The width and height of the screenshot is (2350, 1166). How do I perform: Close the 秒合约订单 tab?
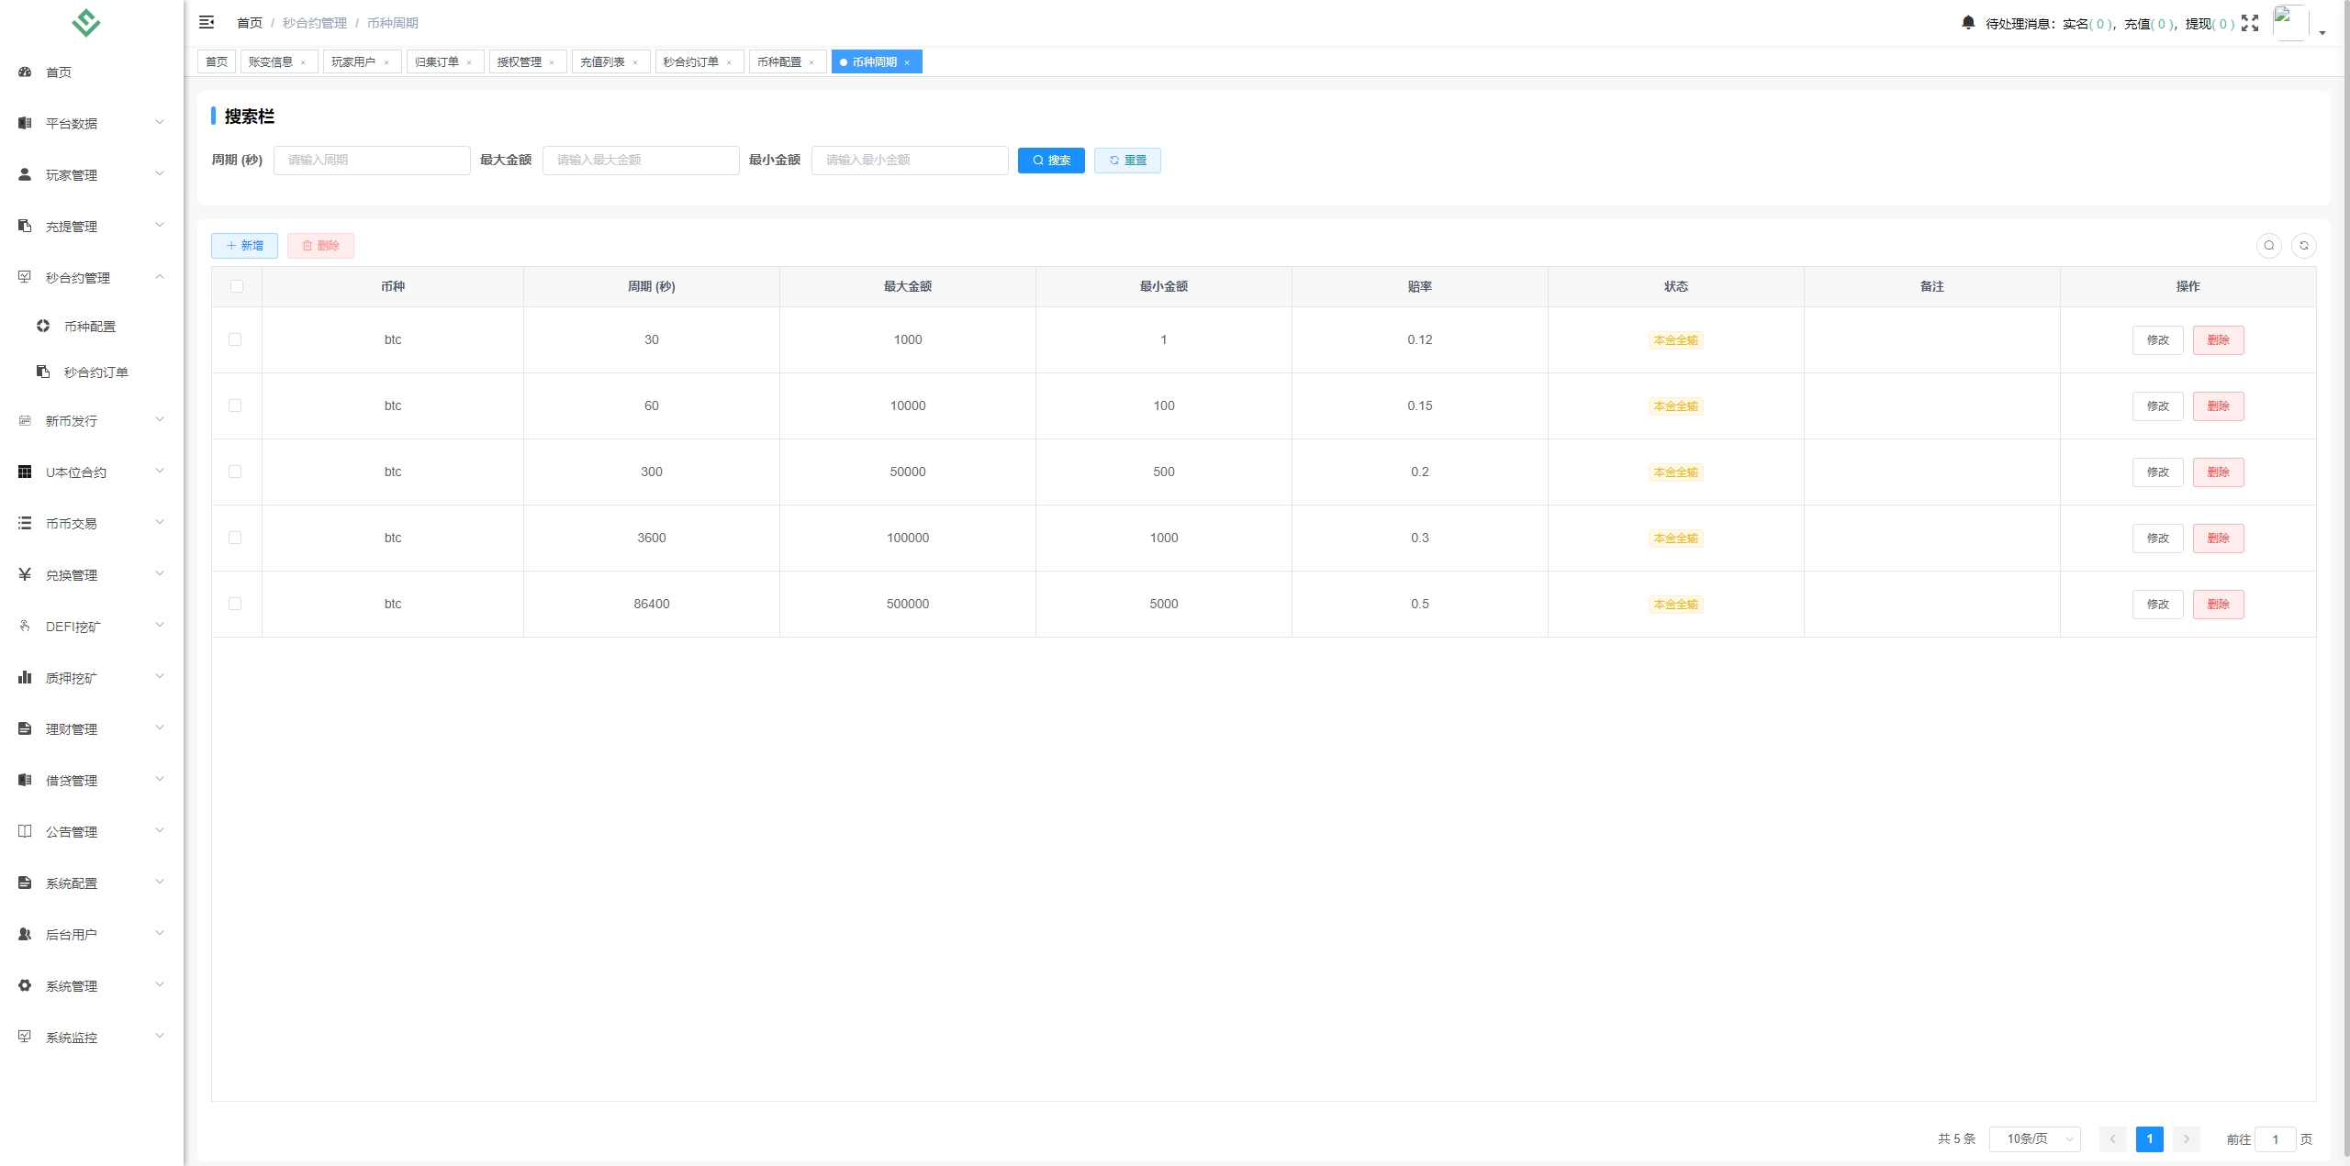point(729,62)
